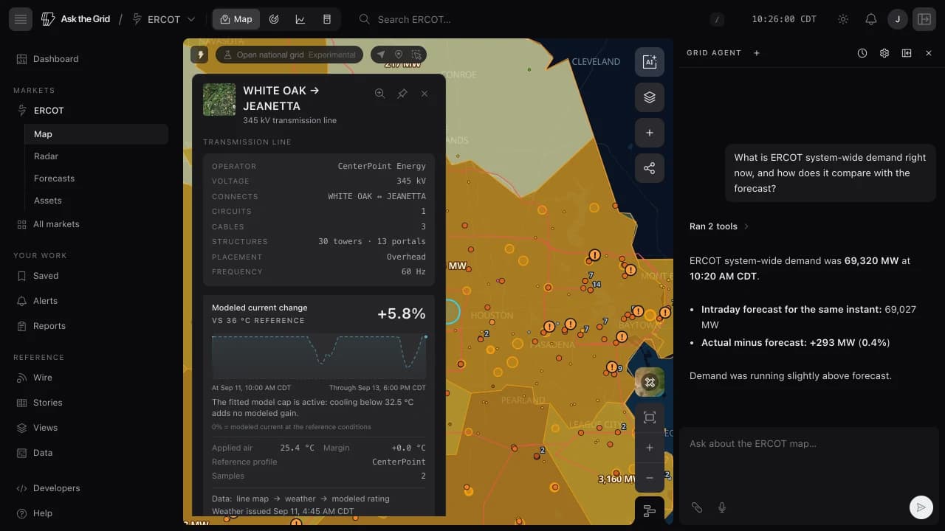This screenshot has width=945, height=531.
Task: Open the Forecasts chart icon in toolbar
Action: [300, 19]
